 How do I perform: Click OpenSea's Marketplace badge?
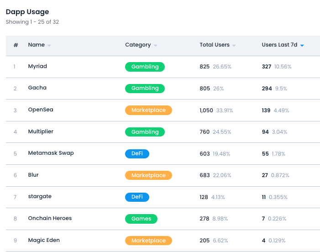click(x=148, y=110)
